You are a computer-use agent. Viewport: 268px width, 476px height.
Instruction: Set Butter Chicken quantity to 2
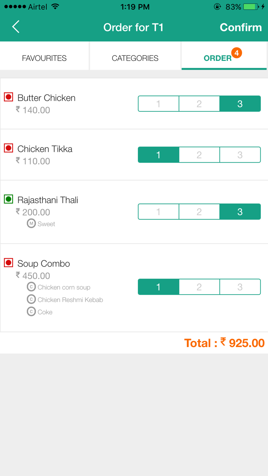[199, 103]
